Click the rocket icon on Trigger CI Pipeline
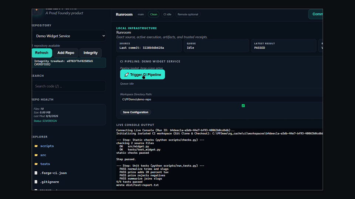The width and height of the screenshot is (355, 199). pyautogui.click(x=126, y=75)
